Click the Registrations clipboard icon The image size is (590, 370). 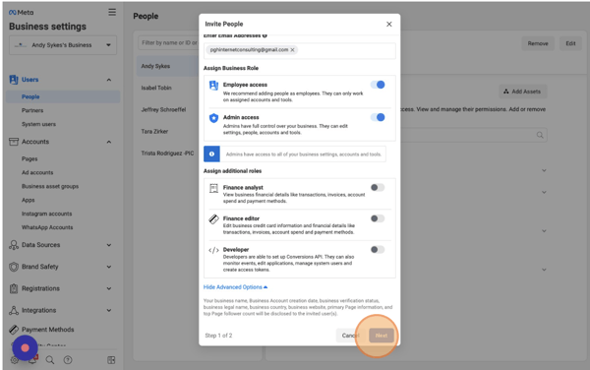pos(14,288)
